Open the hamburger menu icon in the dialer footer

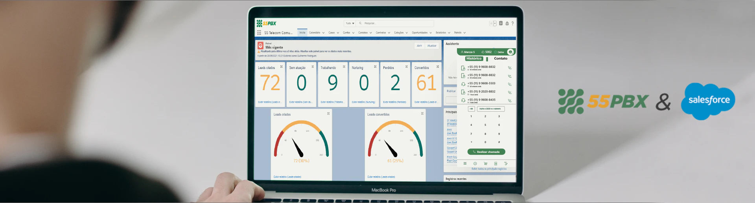pyautogui.click(x=465, y=163)
